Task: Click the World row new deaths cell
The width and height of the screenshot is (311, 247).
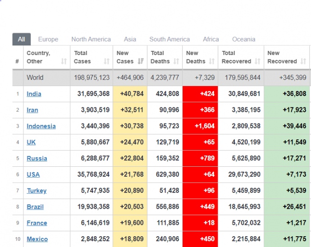Action: 200,78
